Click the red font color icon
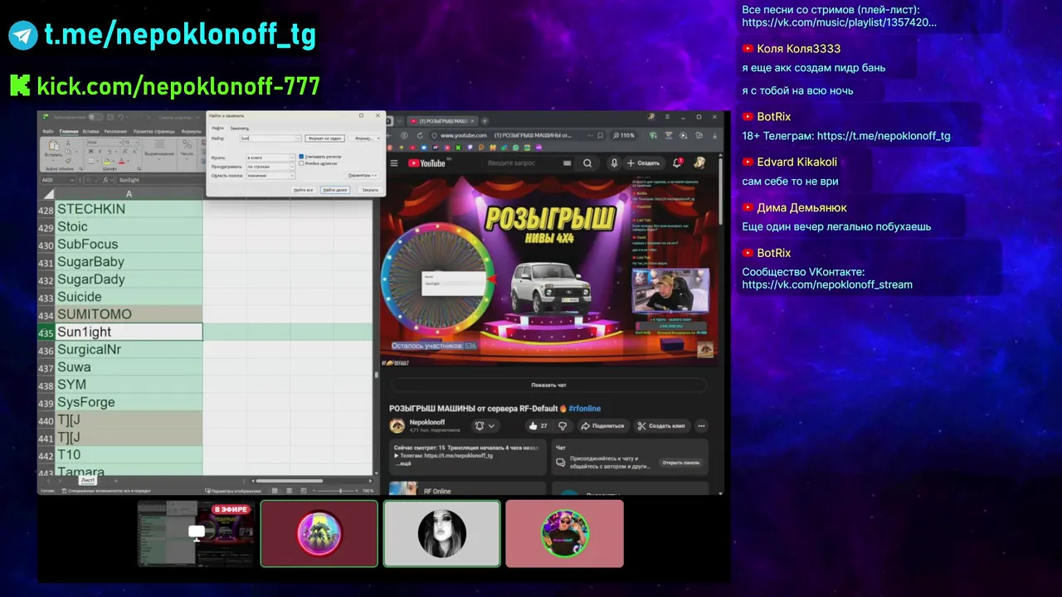 [x=121, y=161]
